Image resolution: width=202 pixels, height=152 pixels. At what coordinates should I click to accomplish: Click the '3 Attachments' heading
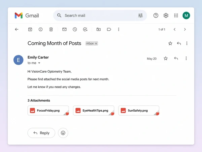[39, 101]
